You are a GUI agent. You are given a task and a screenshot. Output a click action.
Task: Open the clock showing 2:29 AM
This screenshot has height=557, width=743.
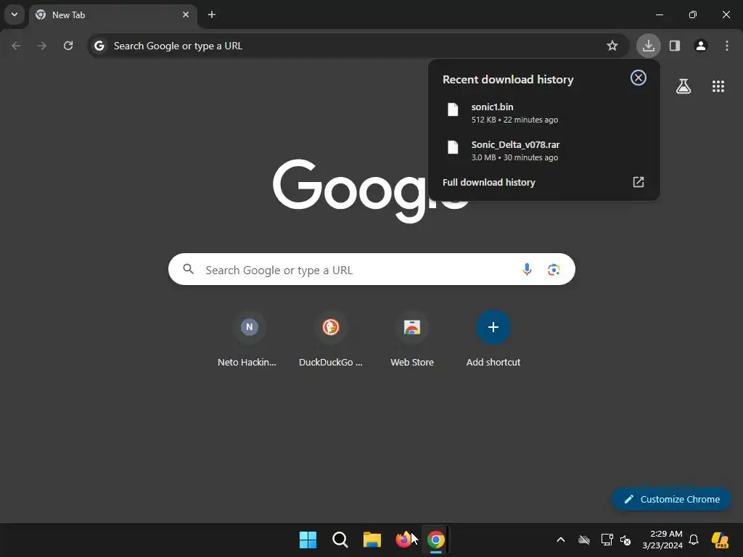[x=662, y=540]
